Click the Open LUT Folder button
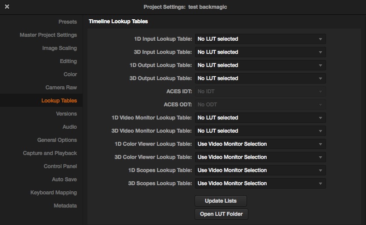This screenshot has width=366, height=225. [x=221, y=214]
